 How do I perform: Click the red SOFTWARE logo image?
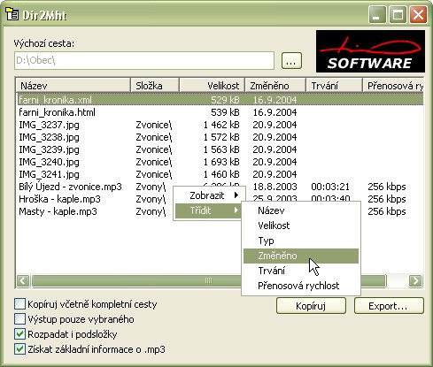coord(370,51)
